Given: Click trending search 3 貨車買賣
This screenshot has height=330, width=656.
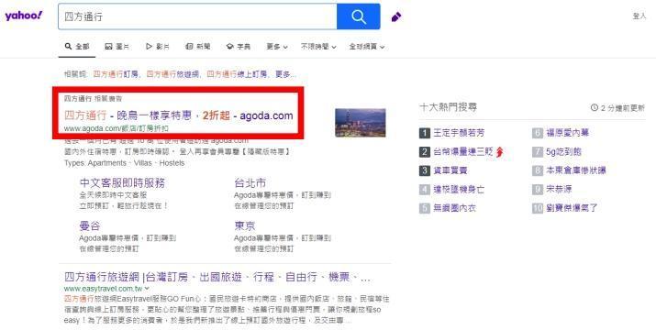Looking at the screenshot, I should (450, 170).
